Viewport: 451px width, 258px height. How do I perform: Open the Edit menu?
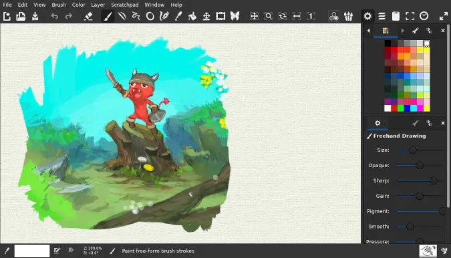23,5
